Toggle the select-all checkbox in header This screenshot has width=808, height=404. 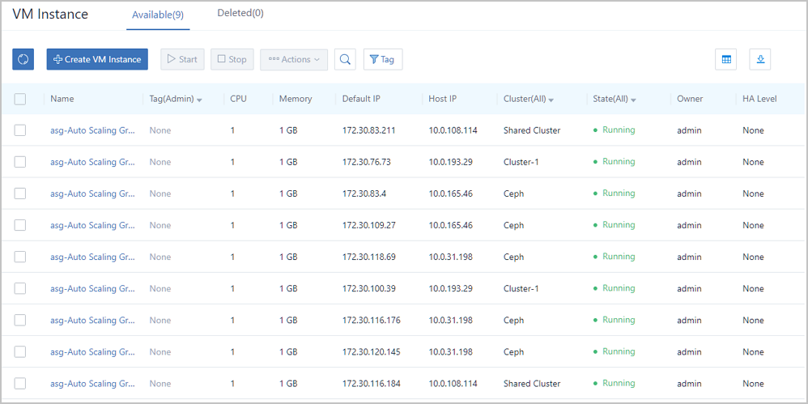pyautogui.click(x=20, y=99)
